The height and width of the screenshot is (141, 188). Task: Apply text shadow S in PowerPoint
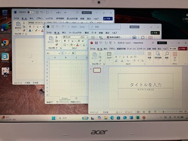127,57
